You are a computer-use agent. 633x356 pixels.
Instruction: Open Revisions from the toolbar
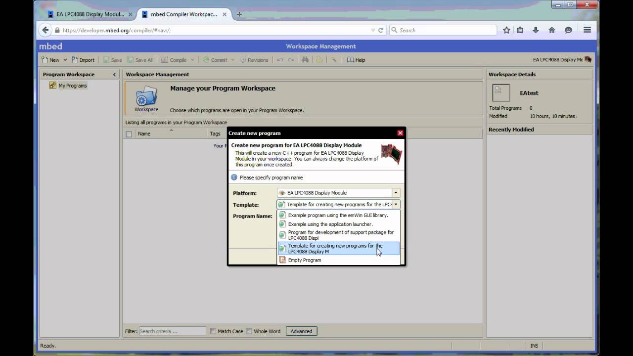point(254,60)
